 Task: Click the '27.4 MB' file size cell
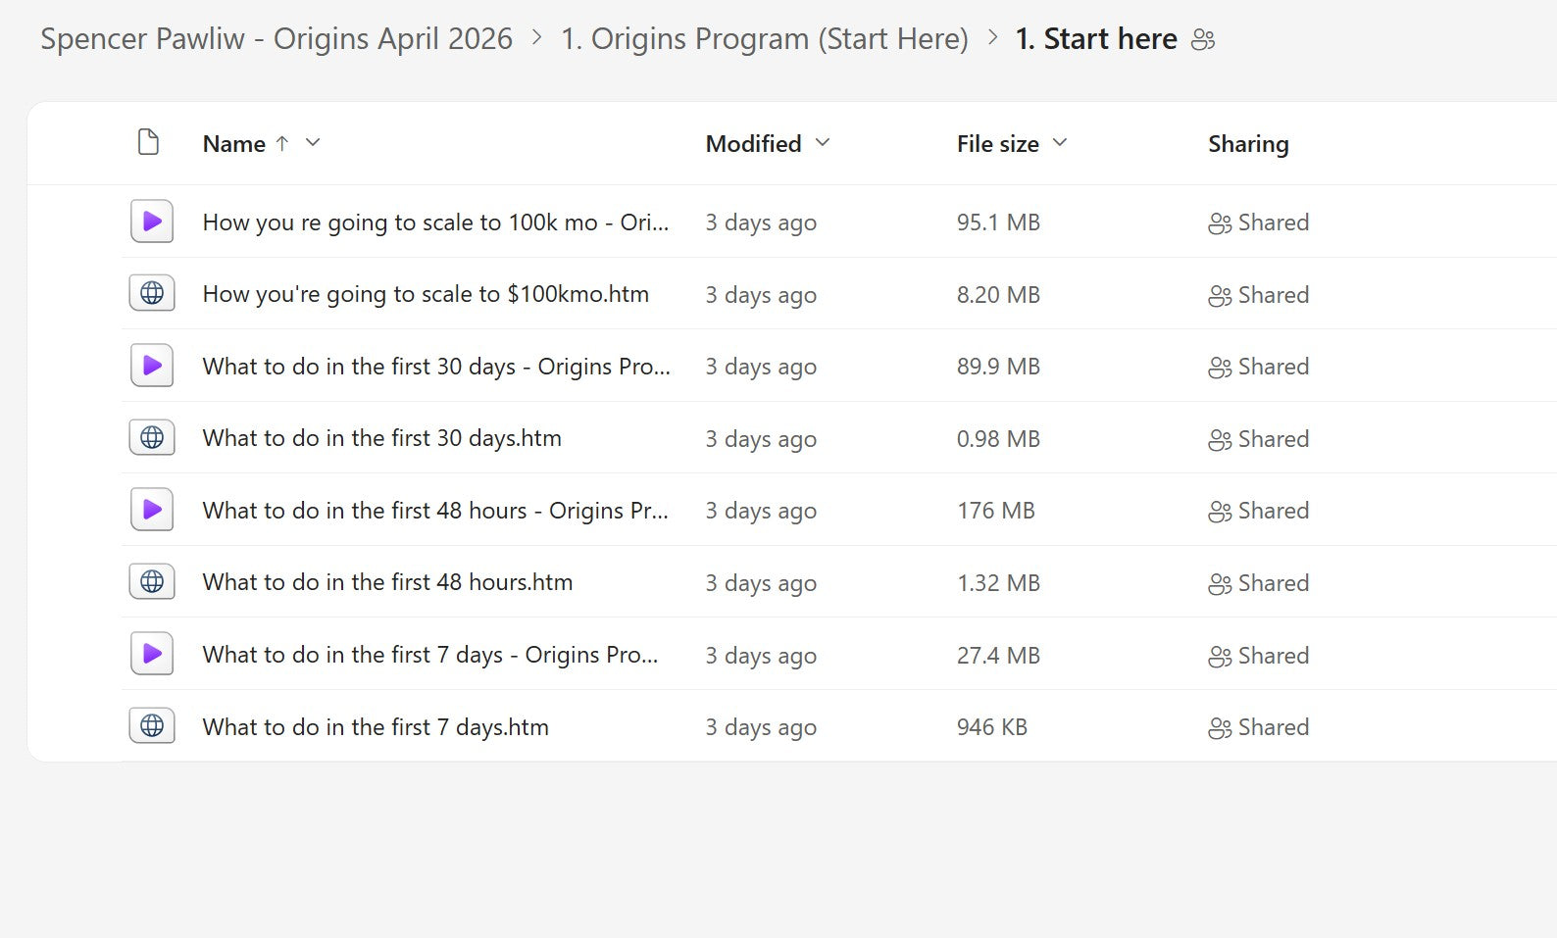pos(998,656)
